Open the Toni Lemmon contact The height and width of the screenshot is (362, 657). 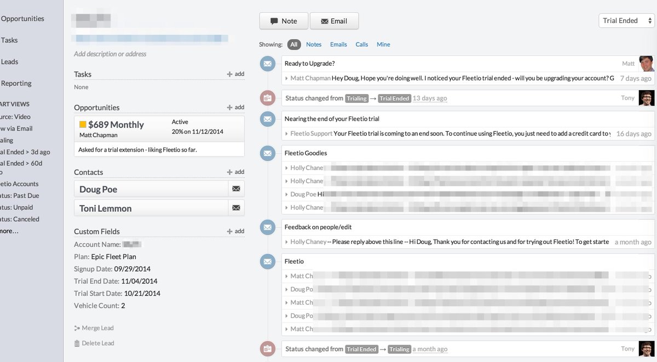(151, 208)
